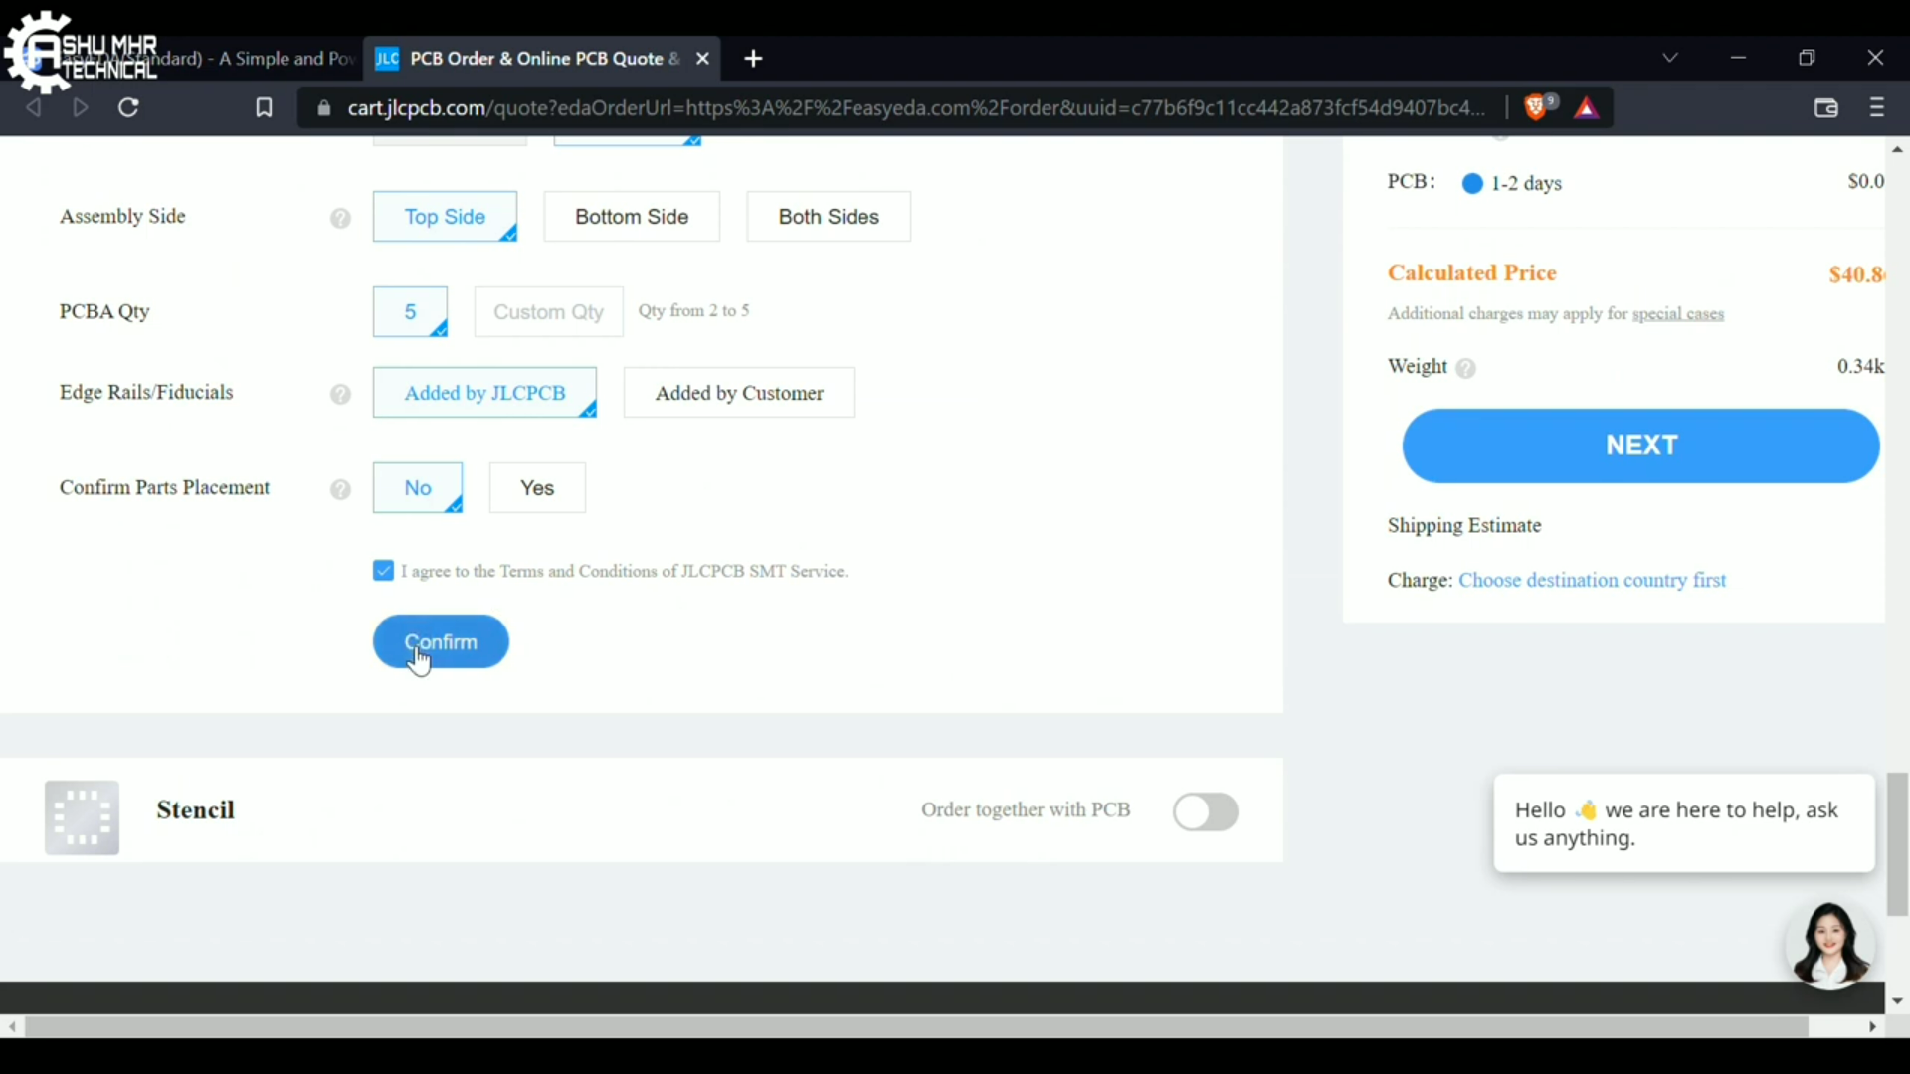This screenshot has width=1910, height=1074.
Task: Open the browser menu with three lines
Action: [1877, 107]
